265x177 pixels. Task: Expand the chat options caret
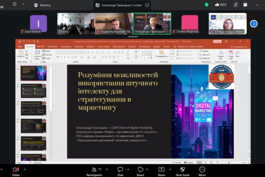click(129, 169)
